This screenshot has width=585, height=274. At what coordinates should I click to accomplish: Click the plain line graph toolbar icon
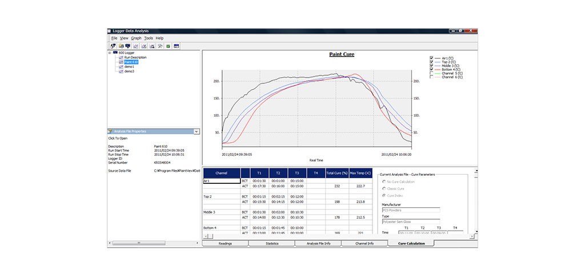(136, 46)
